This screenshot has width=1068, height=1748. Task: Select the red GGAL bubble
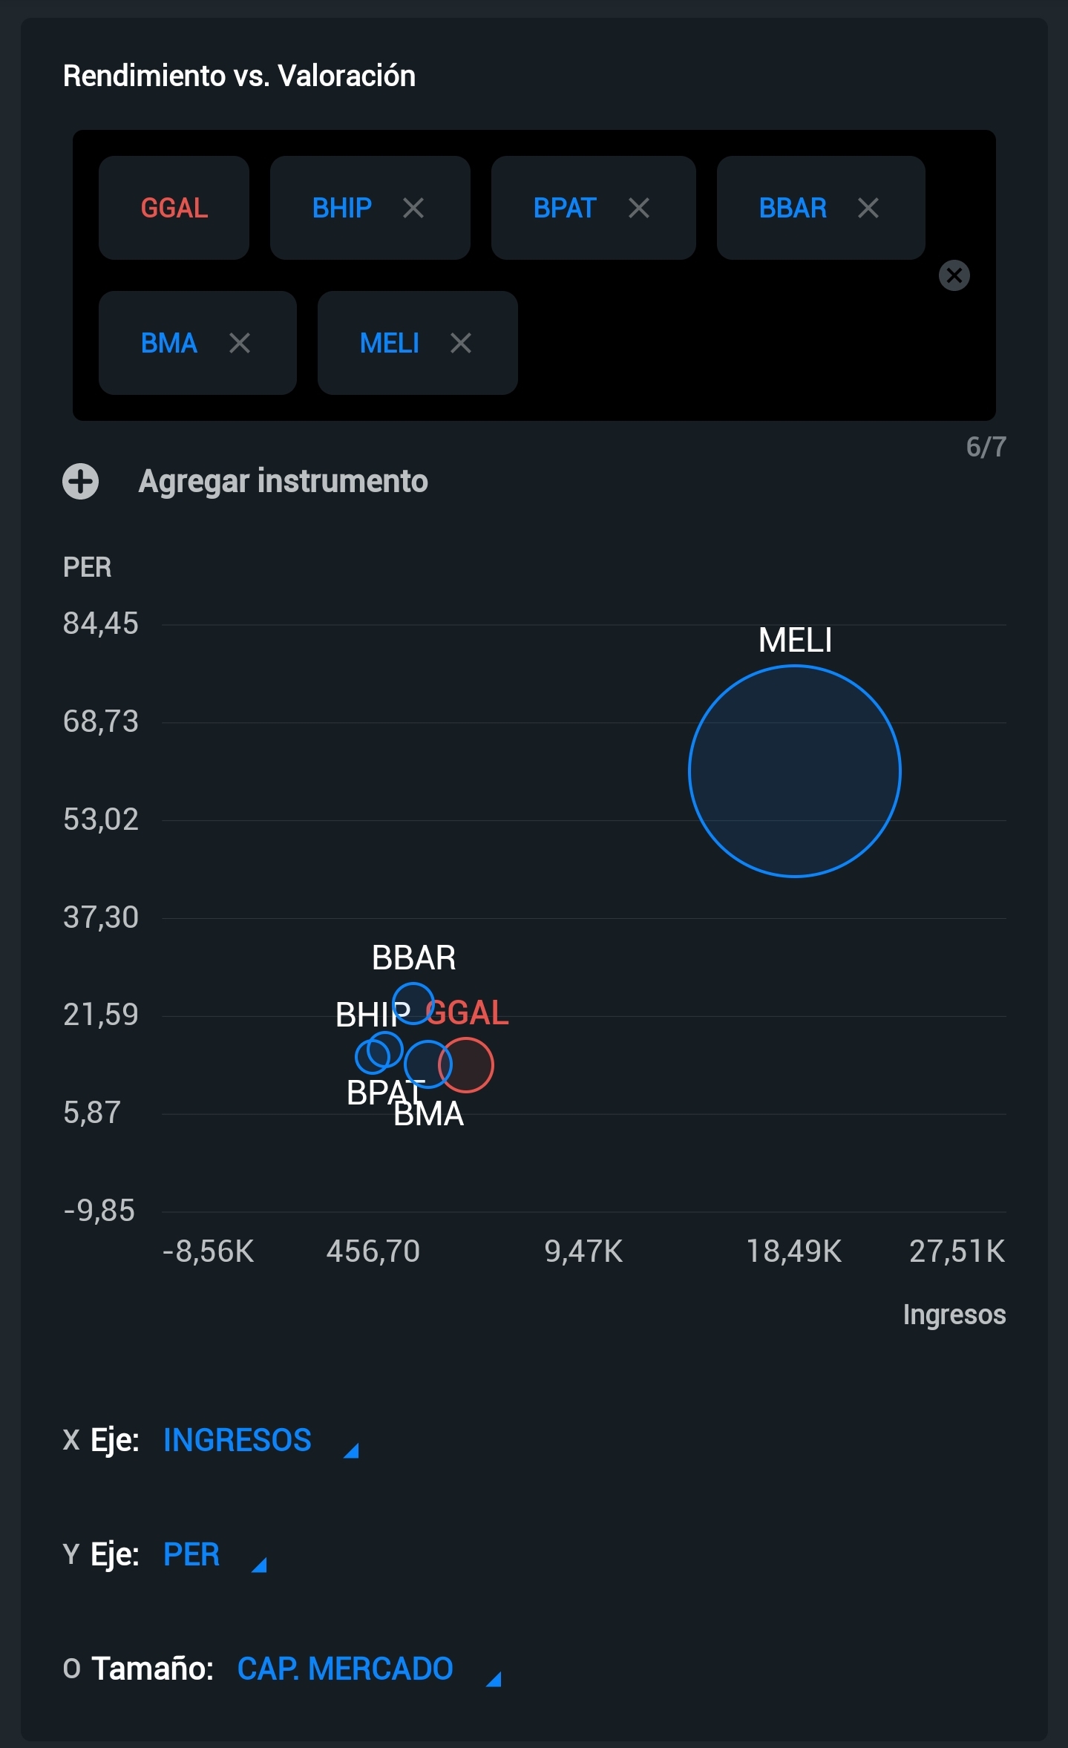466,1065
